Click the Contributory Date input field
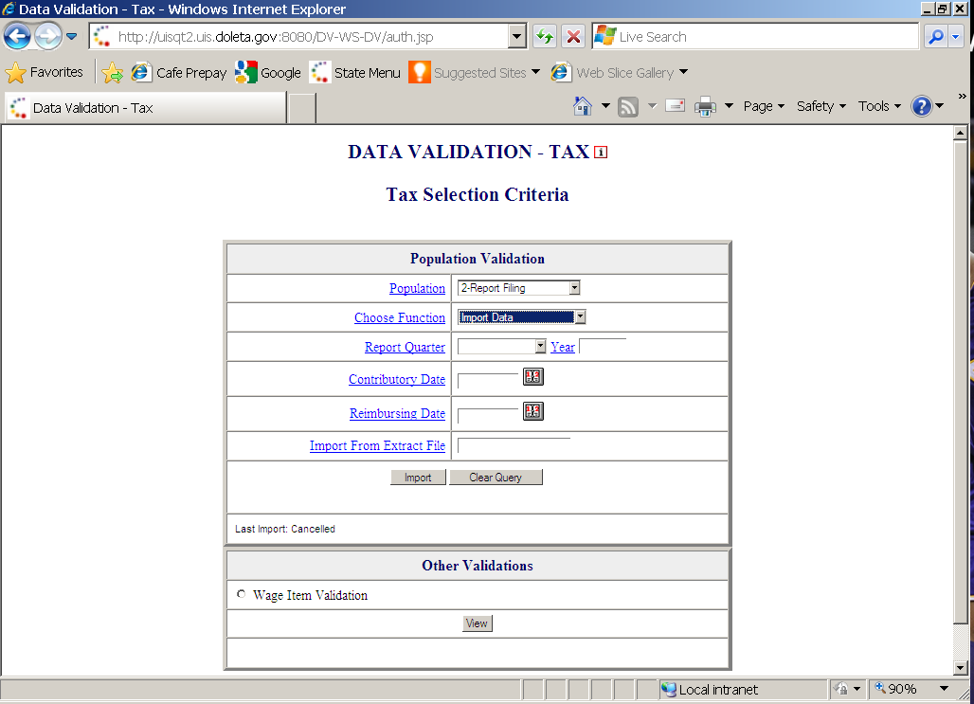This screenshot has height=704, width=974. [488, 380]
